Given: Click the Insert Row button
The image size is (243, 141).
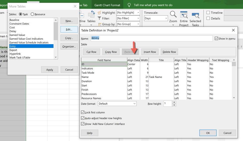Looking at the screenshot, I should tap(150, 52).
